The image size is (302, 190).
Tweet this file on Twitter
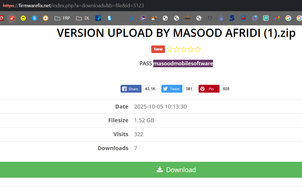(x=172, y=89)
